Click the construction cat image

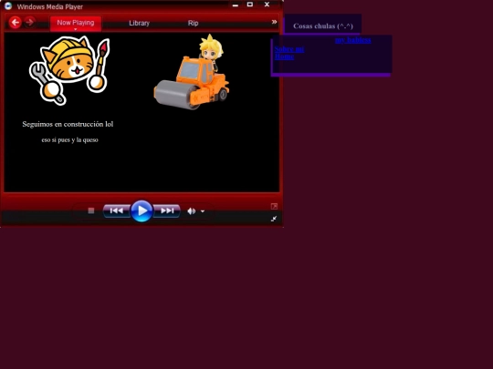pyautogui.click(x=69, y=70)
